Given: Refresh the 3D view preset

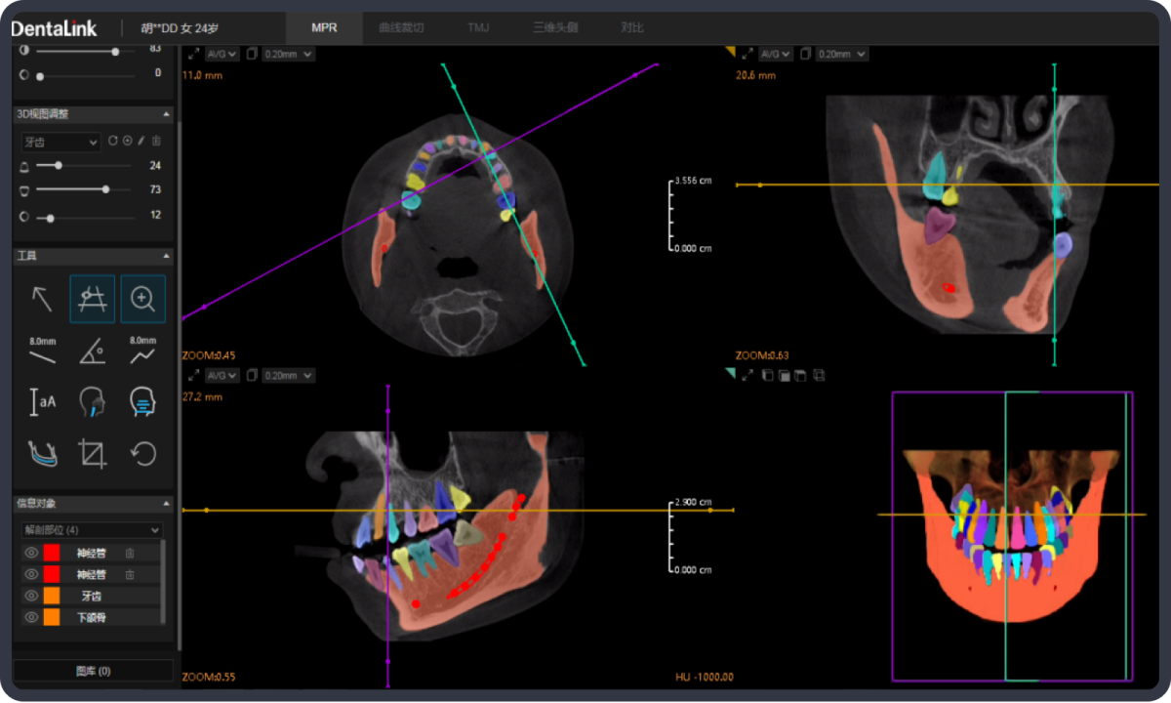Looking at the screenshot, I should pyautogui.click(x=113, y=142).
